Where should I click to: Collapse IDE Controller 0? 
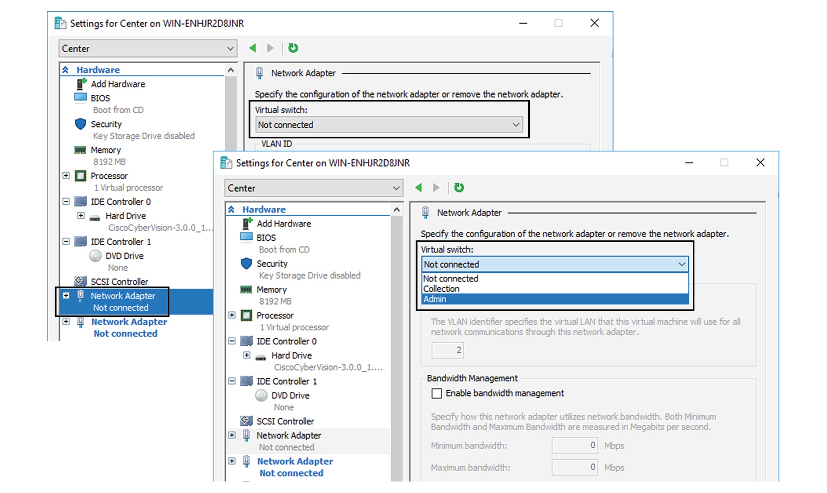coord(231,341)
